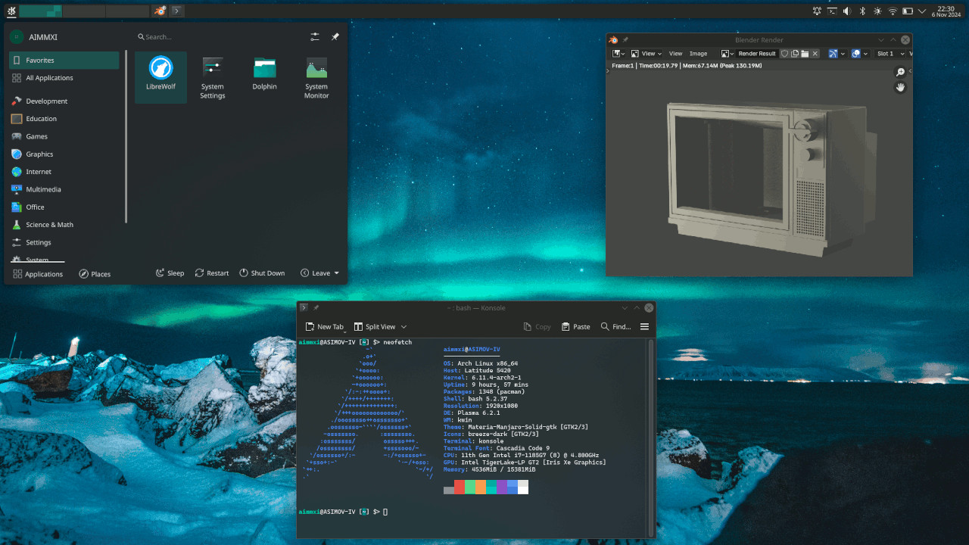Click the zoom magnifier in Blender Render
The width and height of the screenshot is (969, 545).
[x=900, y=72]
